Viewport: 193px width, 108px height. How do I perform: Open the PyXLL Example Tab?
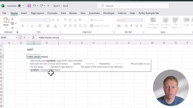149,13
